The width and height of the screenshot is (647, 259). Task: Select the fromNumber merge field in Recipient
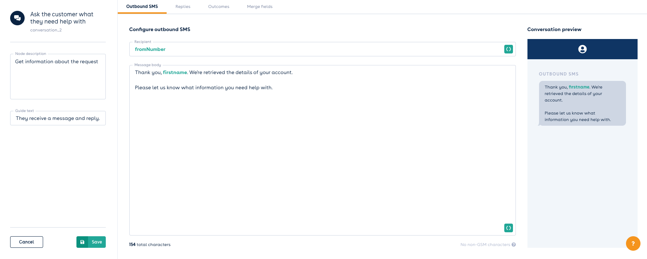150,49
